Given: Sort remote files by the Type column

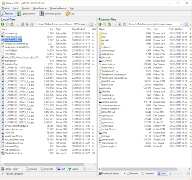Looking at the screenshot, I should (x=160, y=29).
